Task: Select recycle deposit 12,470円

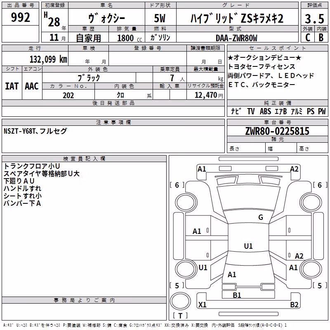Action: (209, 95)
